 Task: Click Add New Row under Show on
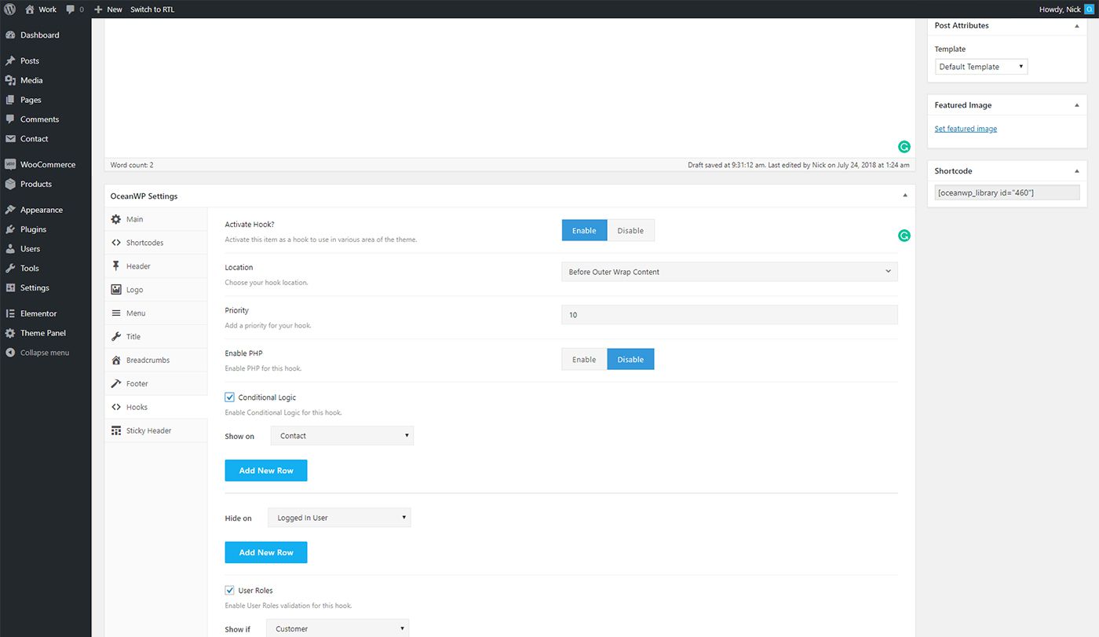[266, 470]
